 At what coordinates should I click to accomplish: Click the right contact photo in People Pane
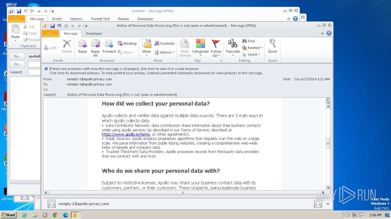pyautogui.click(x=318, y=204)
